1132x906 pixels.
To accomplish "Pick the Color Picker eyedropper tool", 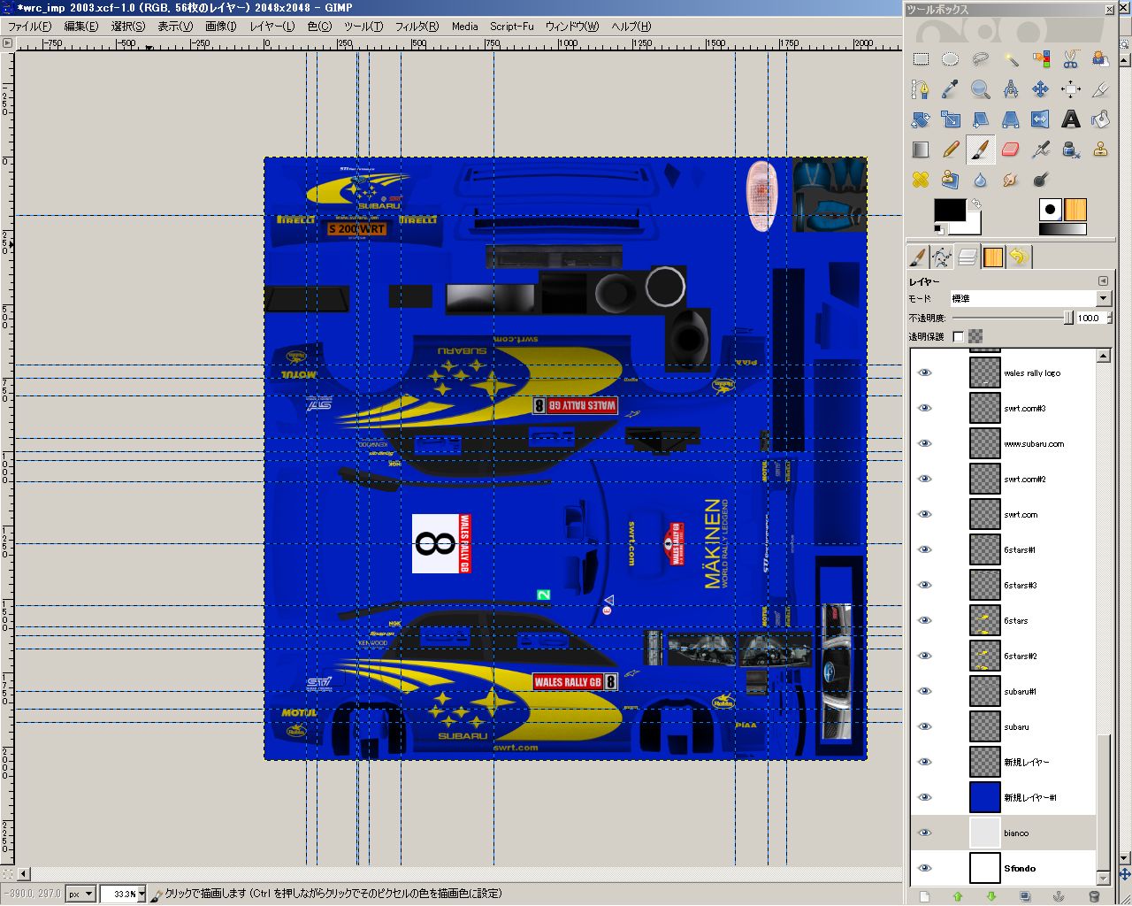I will pos(950,89).
